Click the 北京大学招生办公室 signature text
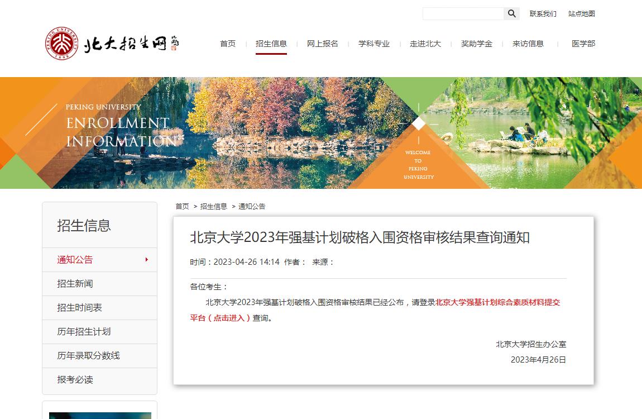642x419 pixels. pyautogui.click(x=531, y=344)
